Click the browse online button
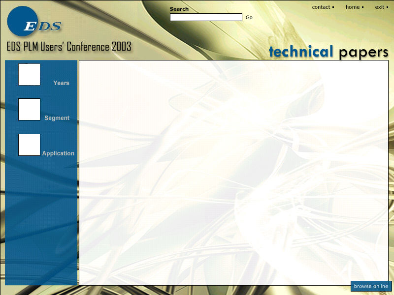The height and width of the screenshot is (295, 394). 371,286
